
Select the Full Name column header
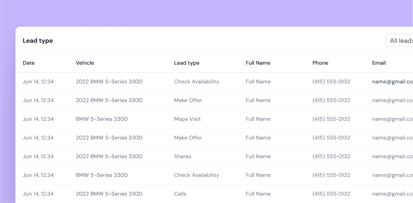[258, 63]
